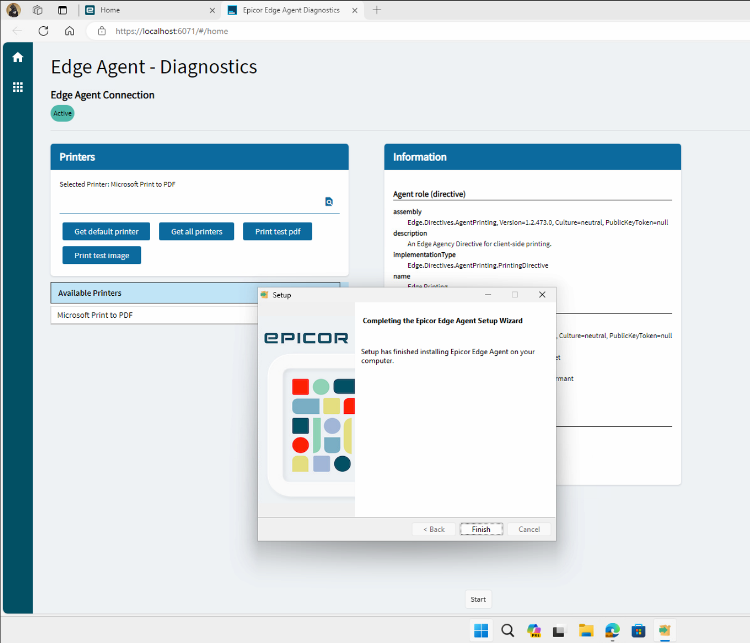
Task: Close the Epicor Edge Agent Diagnostics tab
Action: (x=355, y=10)
